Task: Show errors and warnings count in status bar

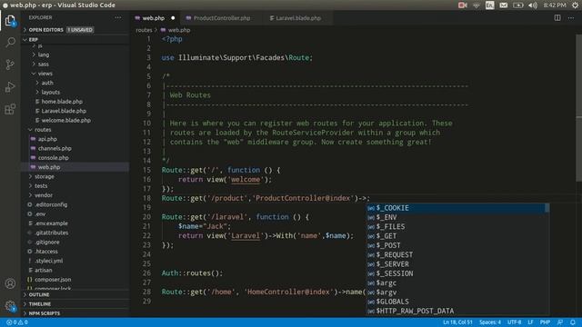Action: 17,322
